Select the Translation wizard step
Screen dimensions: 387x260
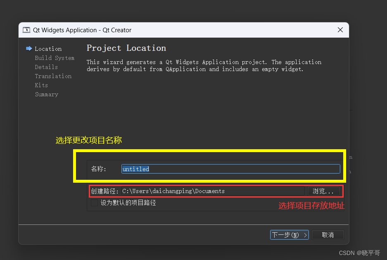53,76
